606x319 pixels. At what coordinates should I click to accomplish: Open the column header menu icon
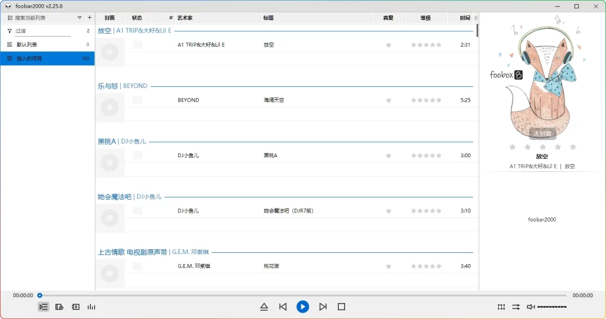pos(476,18)
